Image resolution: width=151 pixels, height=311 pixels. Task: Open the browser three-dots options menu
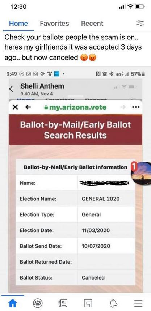pos(136,107)
